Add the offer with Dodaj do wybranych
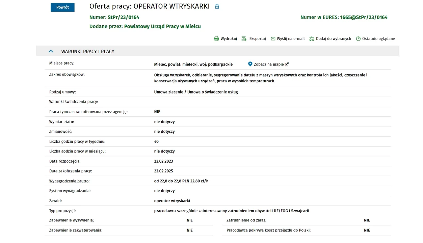423x243 pixels. [334, 39]
